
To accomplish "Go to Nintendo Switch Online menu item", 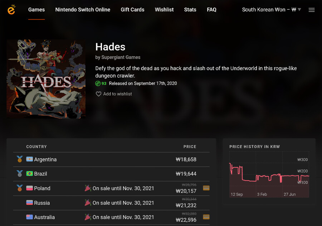I will pyautogui.click(x=83, y=10).
